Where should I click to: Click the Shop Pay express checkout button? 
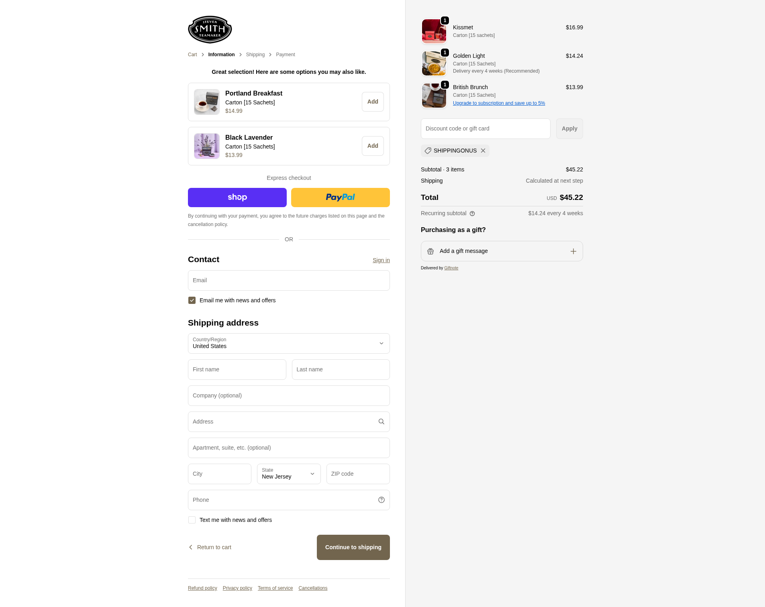tap(237, 198)
